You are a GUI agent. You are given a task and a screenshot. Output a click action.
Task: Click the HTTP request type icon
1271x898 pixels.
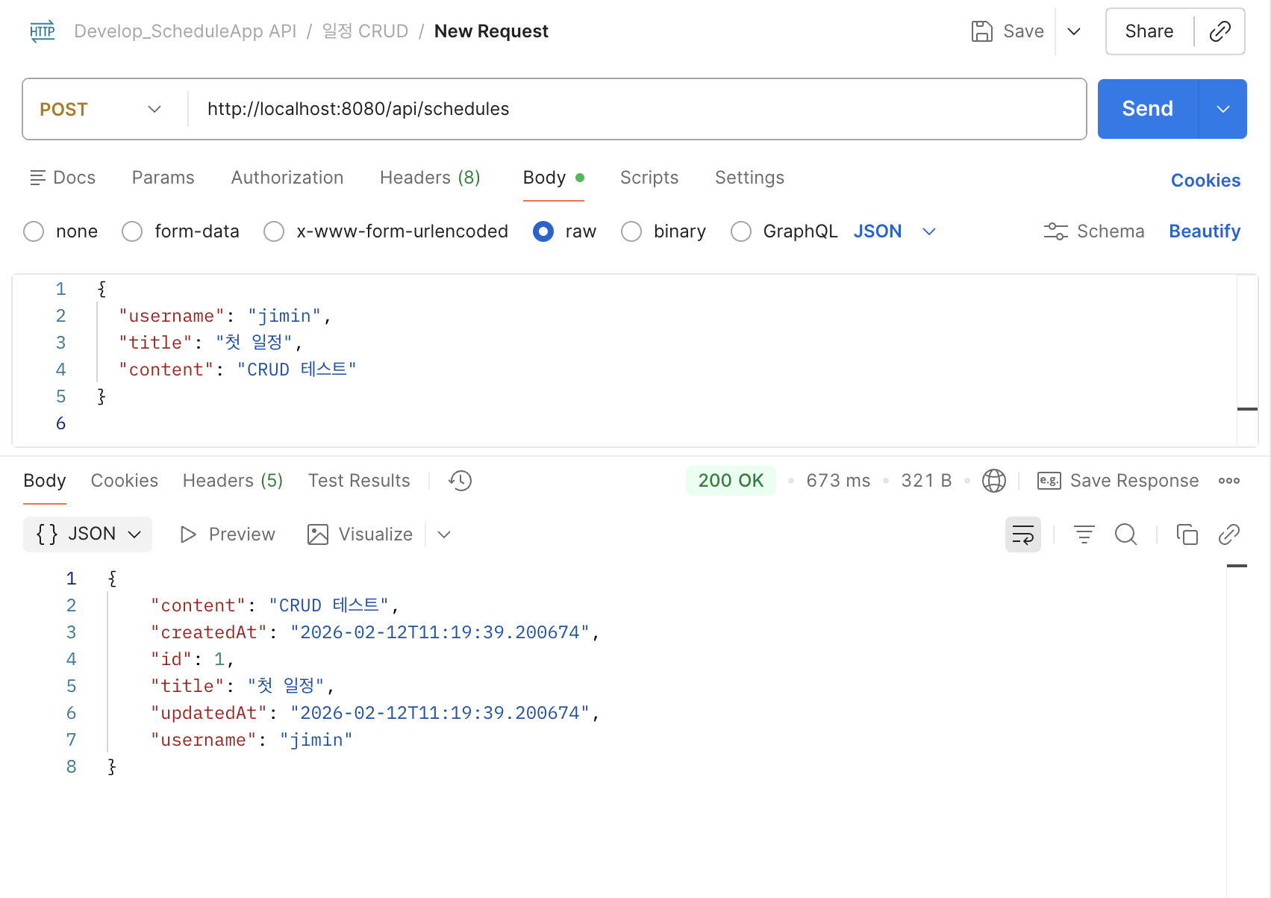(43, 31)
